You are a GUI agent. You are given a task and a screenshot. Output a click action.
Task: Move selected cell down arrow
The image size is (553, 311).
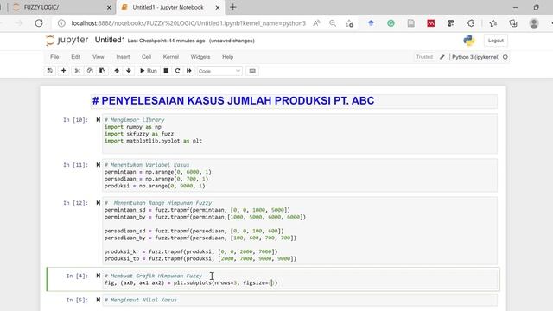pyautogui.click(x=129, y=71)
